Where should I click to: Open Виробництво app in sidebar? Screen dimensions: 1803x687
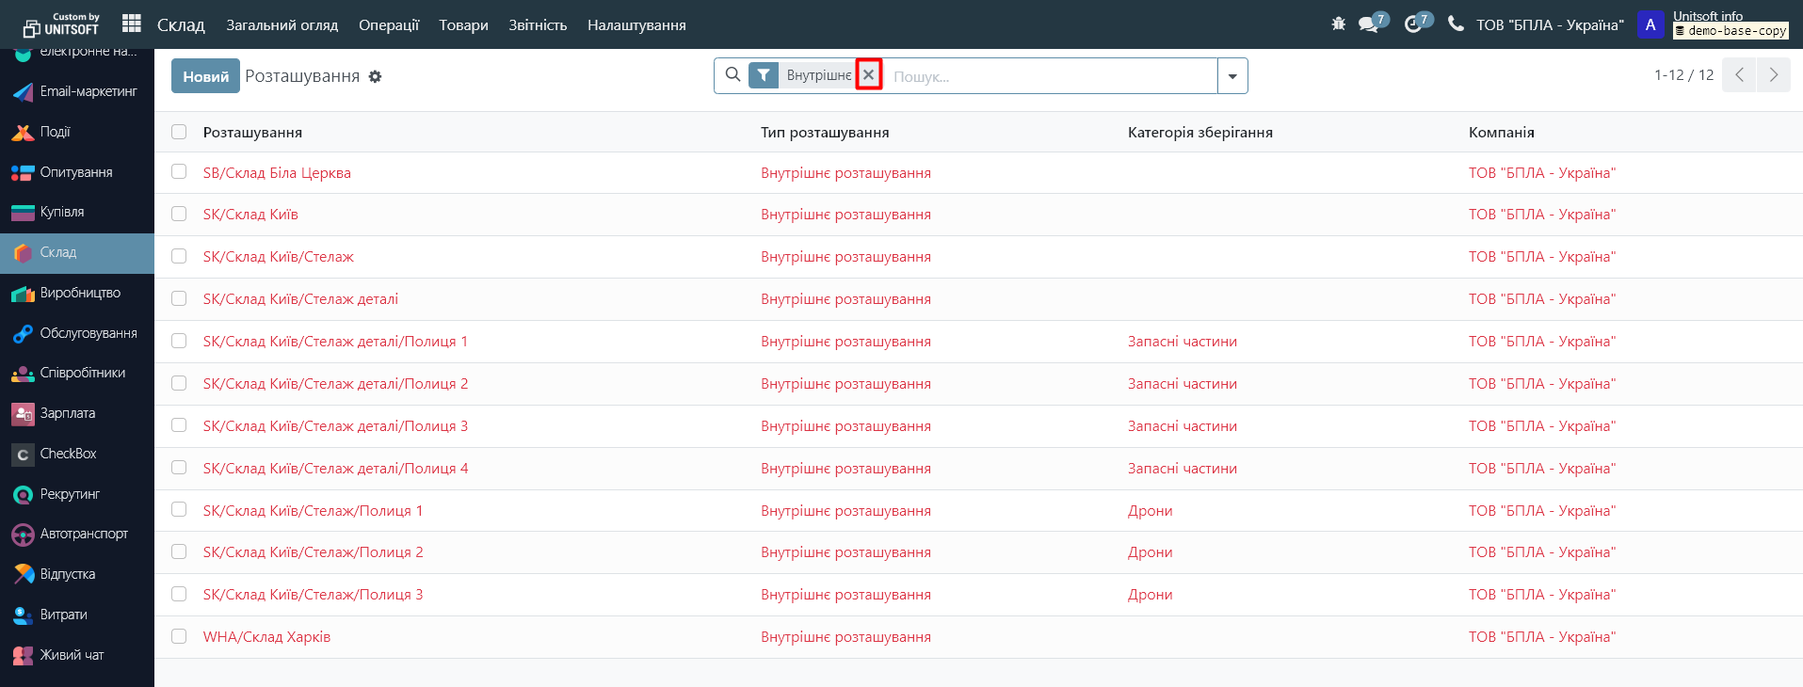77,293
